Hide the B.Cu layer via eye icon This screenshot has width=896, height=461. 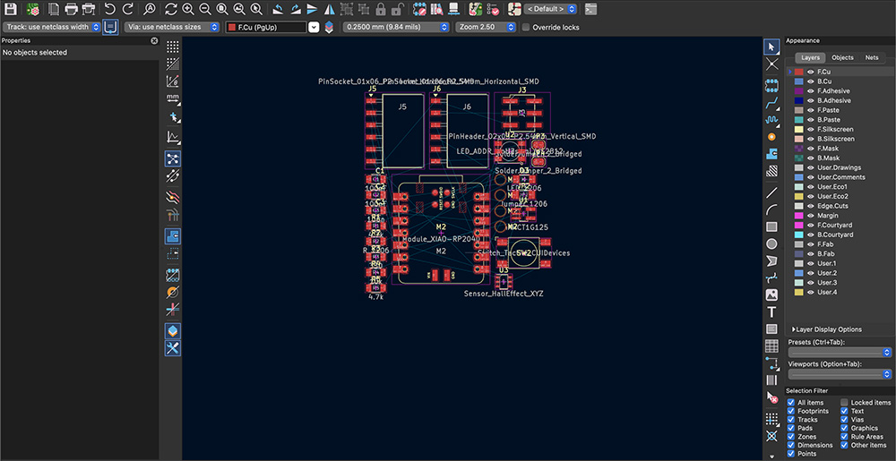point(810,81)
